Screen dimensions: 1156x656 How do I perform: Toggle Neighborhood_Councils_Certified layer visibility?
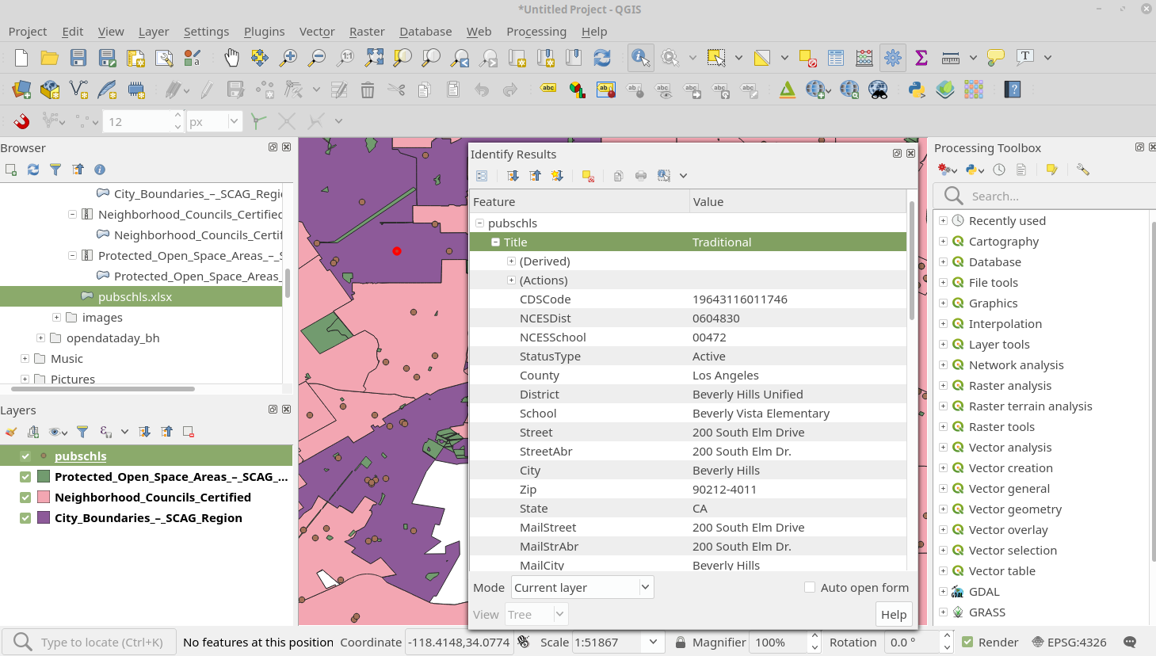coord(25,498)
